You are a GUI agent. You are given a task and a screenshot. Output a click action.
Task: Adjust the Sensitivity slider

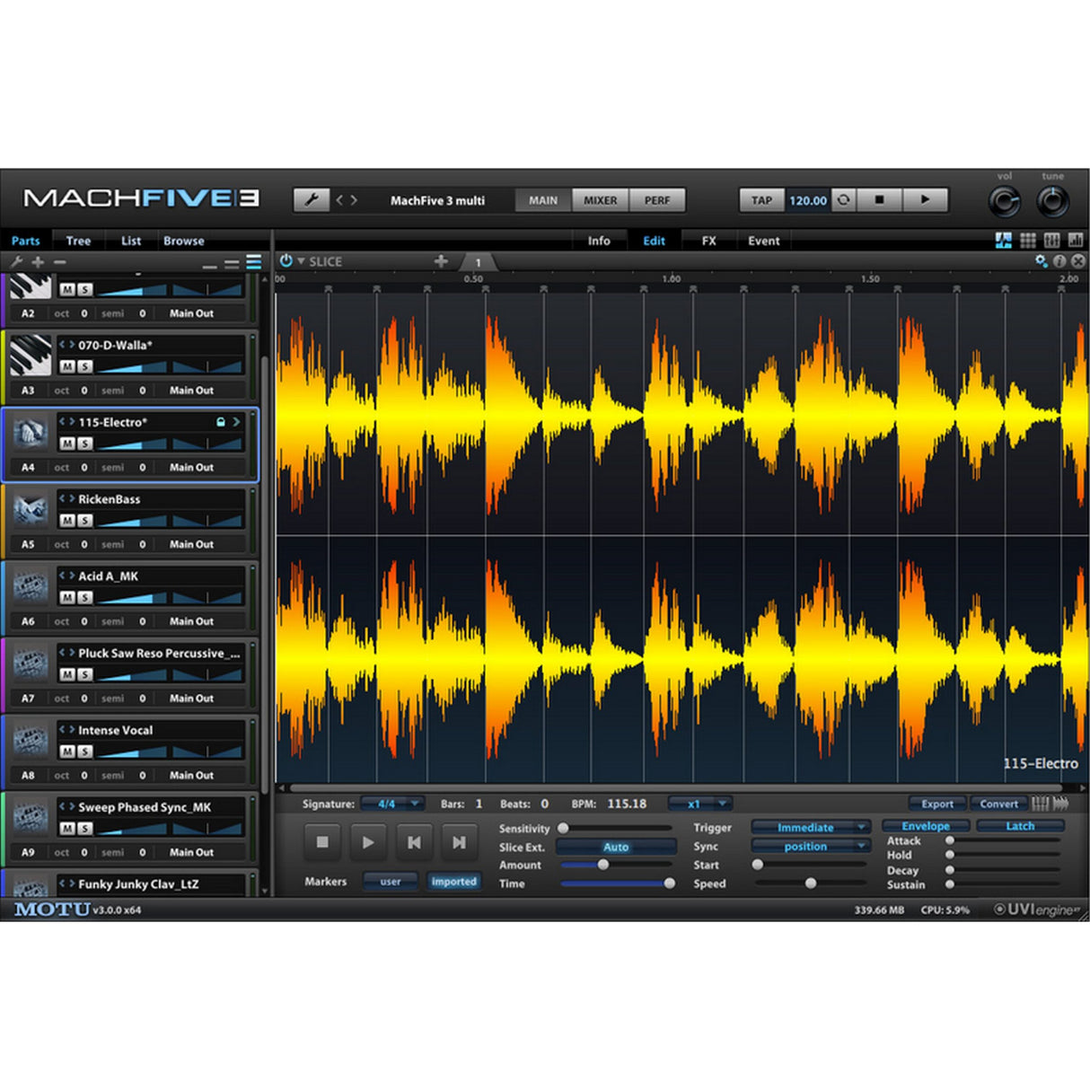tap(564, 829)
